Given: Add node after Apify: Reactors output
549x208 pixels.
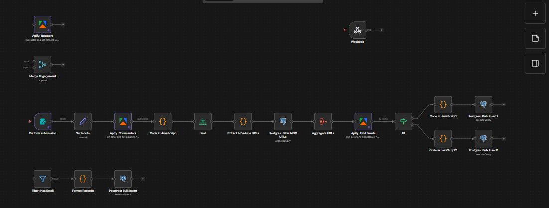Looking at the screenshot, I should tap(63, 24).
